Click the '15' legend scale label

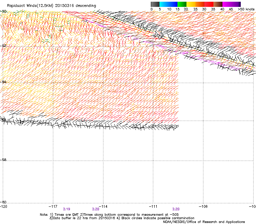pyautogui.click(x=177, y=9)
